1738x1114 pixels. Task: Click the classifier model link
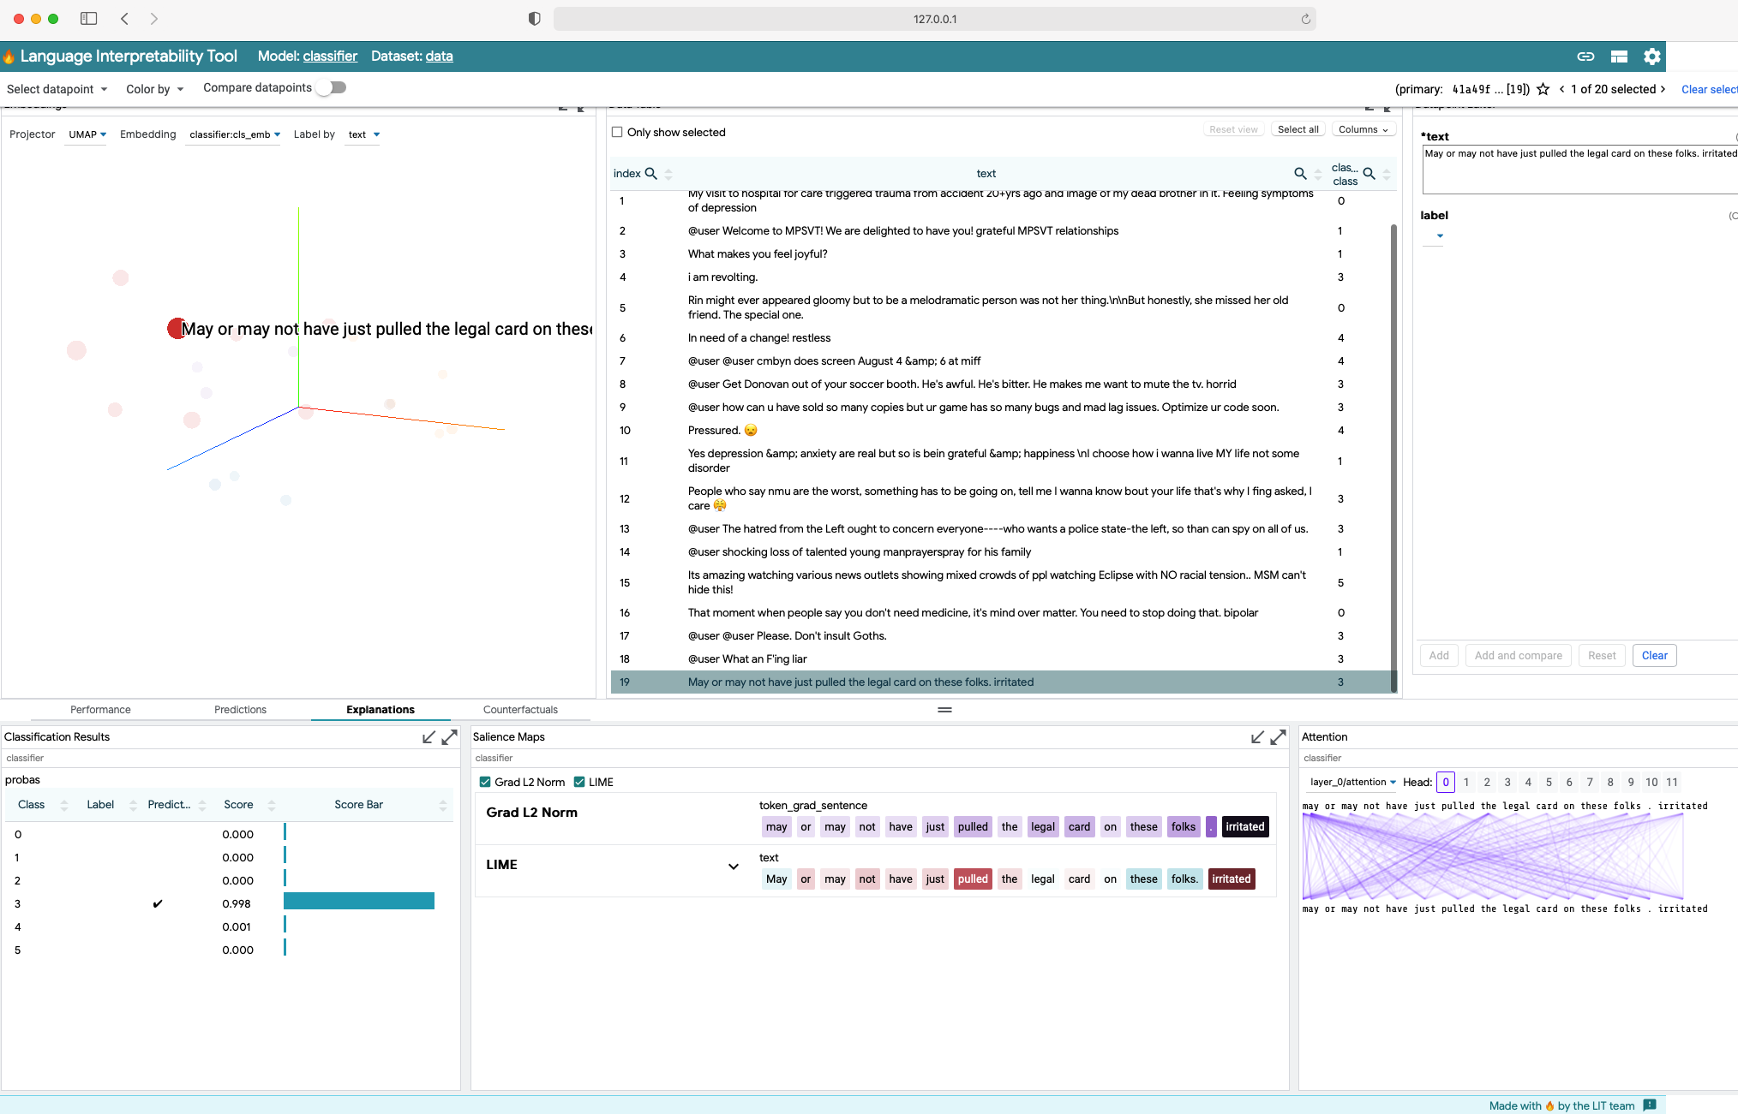330,57
